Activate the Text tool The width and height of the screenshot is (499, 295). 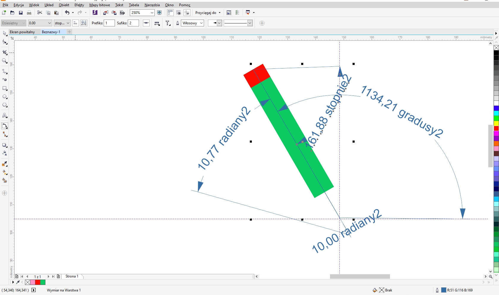click(x=5, y=116)
